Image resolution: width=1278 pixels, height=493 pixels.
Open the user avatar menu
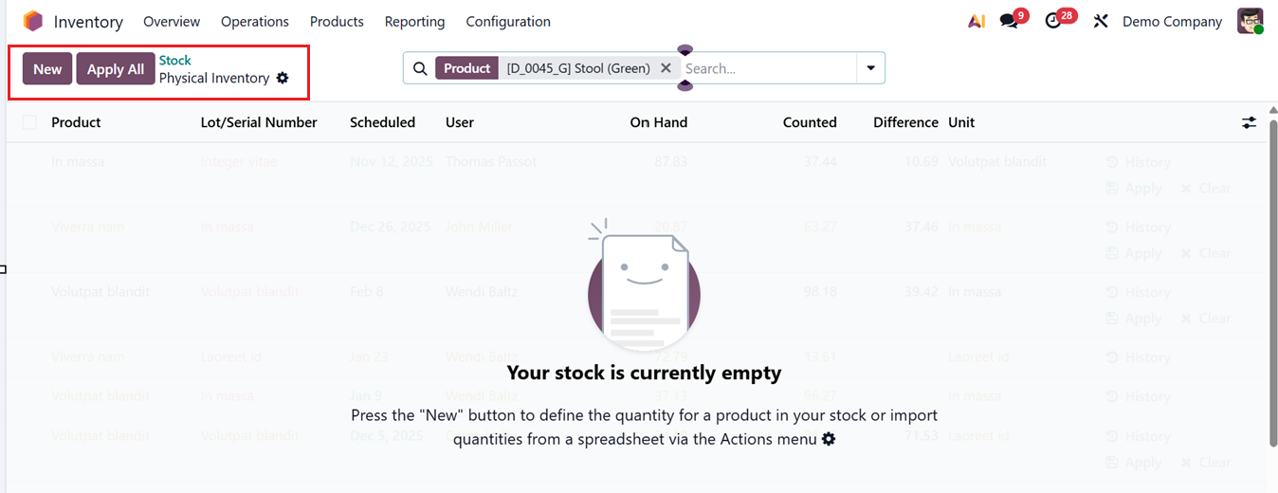point(1251,21)
